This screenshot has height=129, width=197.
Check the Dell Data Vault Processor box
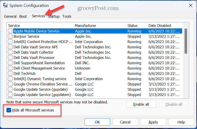(10, 57)
